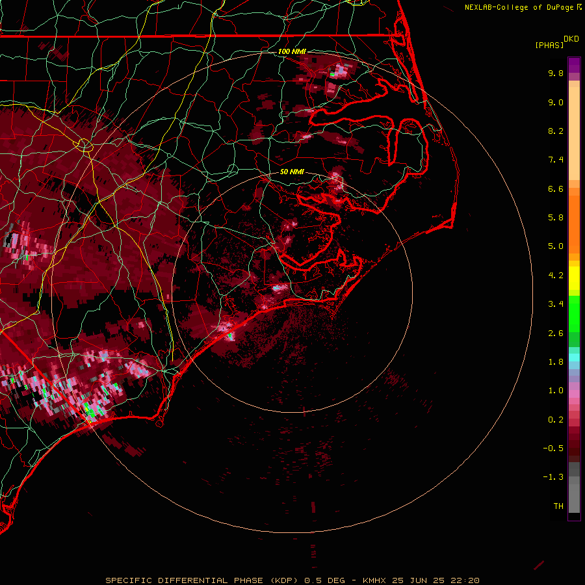Click the DKD label above the color scale
This screenshot has height=585, width=585.
pyautogui.click(x=571, y=39)
